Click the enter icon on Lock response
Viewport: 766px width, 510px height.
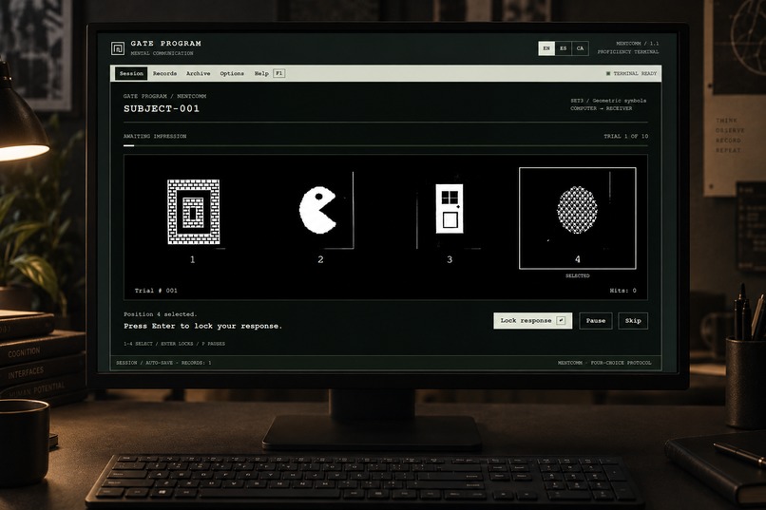click(x=561, y=321)
